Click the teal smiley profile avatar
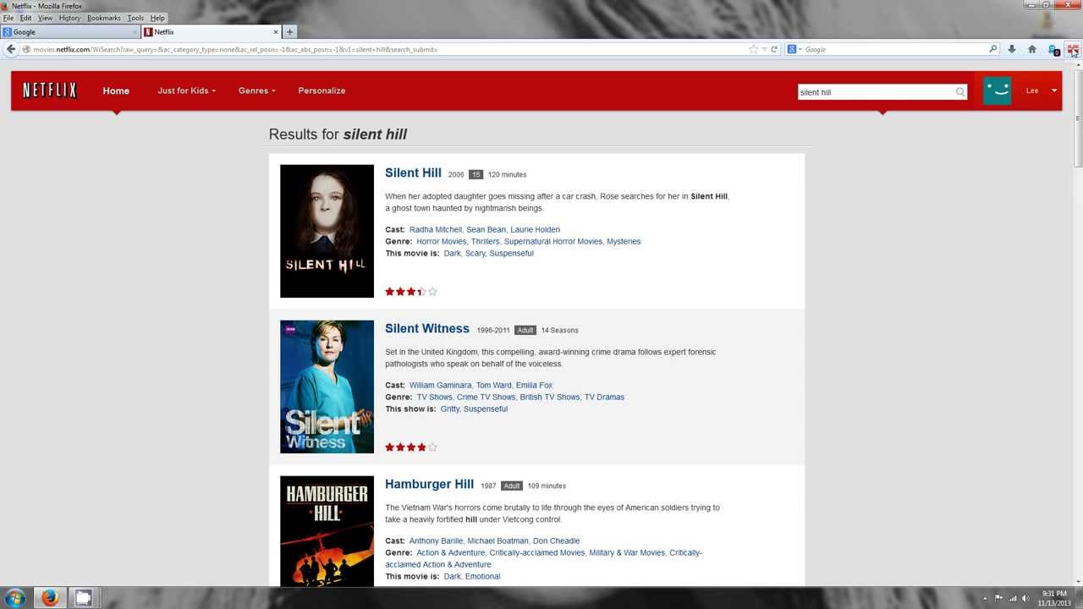Image resolution: width=1083 pixels, height=609 pixels. (x=997, y=91)
